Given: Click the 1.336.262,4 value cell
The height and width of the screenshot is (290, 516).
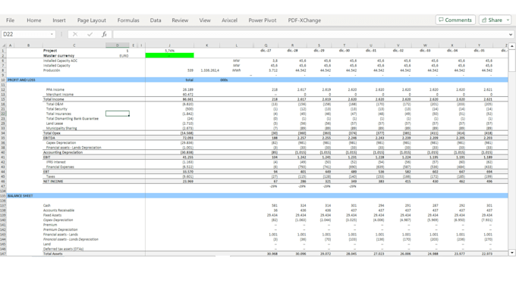Looking at the screenshot, I should click(209, 70).
